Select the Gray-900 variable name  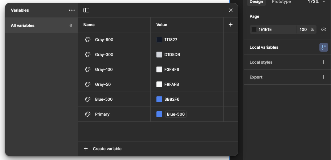(104, 40)
